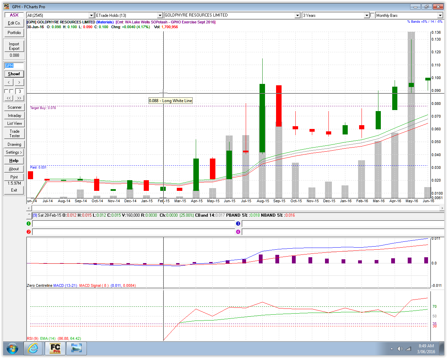The height and width of the screenshot is (358, 447).
Task: Open the volume speaker tray icon
Action: click(x=400, y=349)
